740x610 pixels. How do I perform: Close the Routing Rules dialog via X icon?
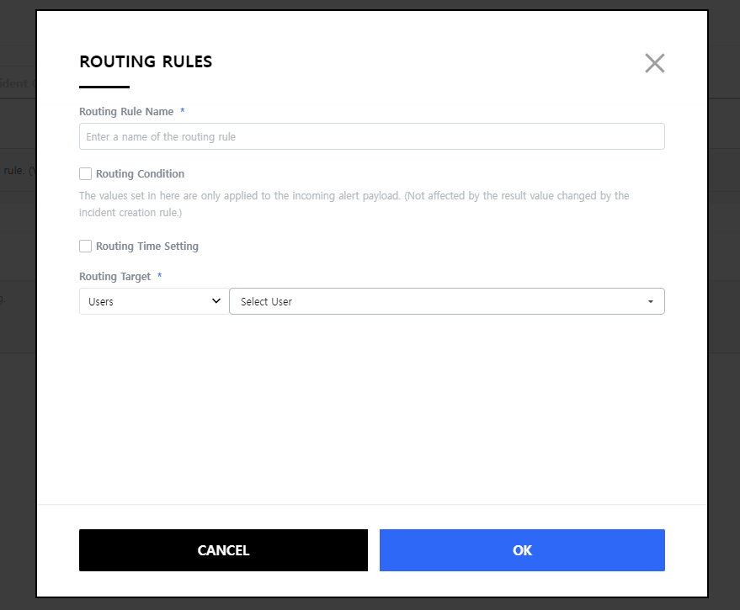(654, 63)
